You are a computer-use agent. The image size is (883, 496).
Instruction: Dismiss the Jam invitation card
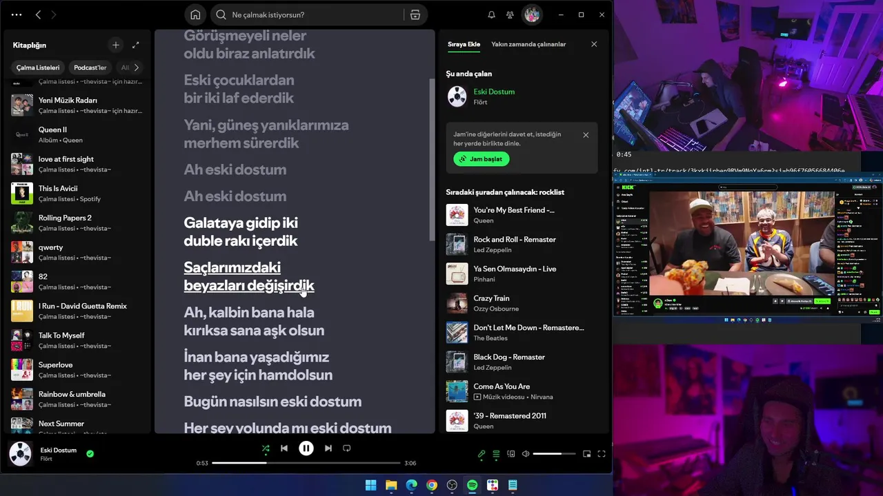(586, 135)
